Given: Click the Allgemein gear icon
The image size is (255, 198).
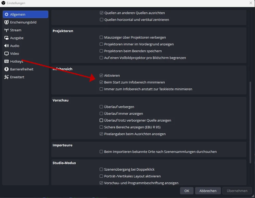Looking at the screenshot, I should pyautogui.click(x=7, y=14).
